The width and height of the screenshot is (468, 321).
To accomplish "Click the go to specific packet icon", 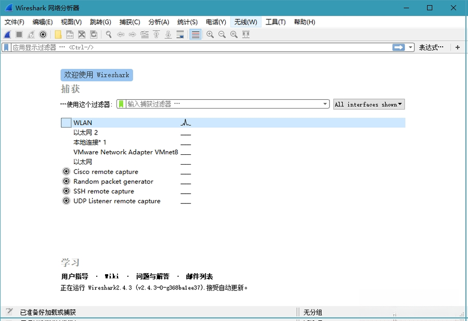I will point(145,35).
